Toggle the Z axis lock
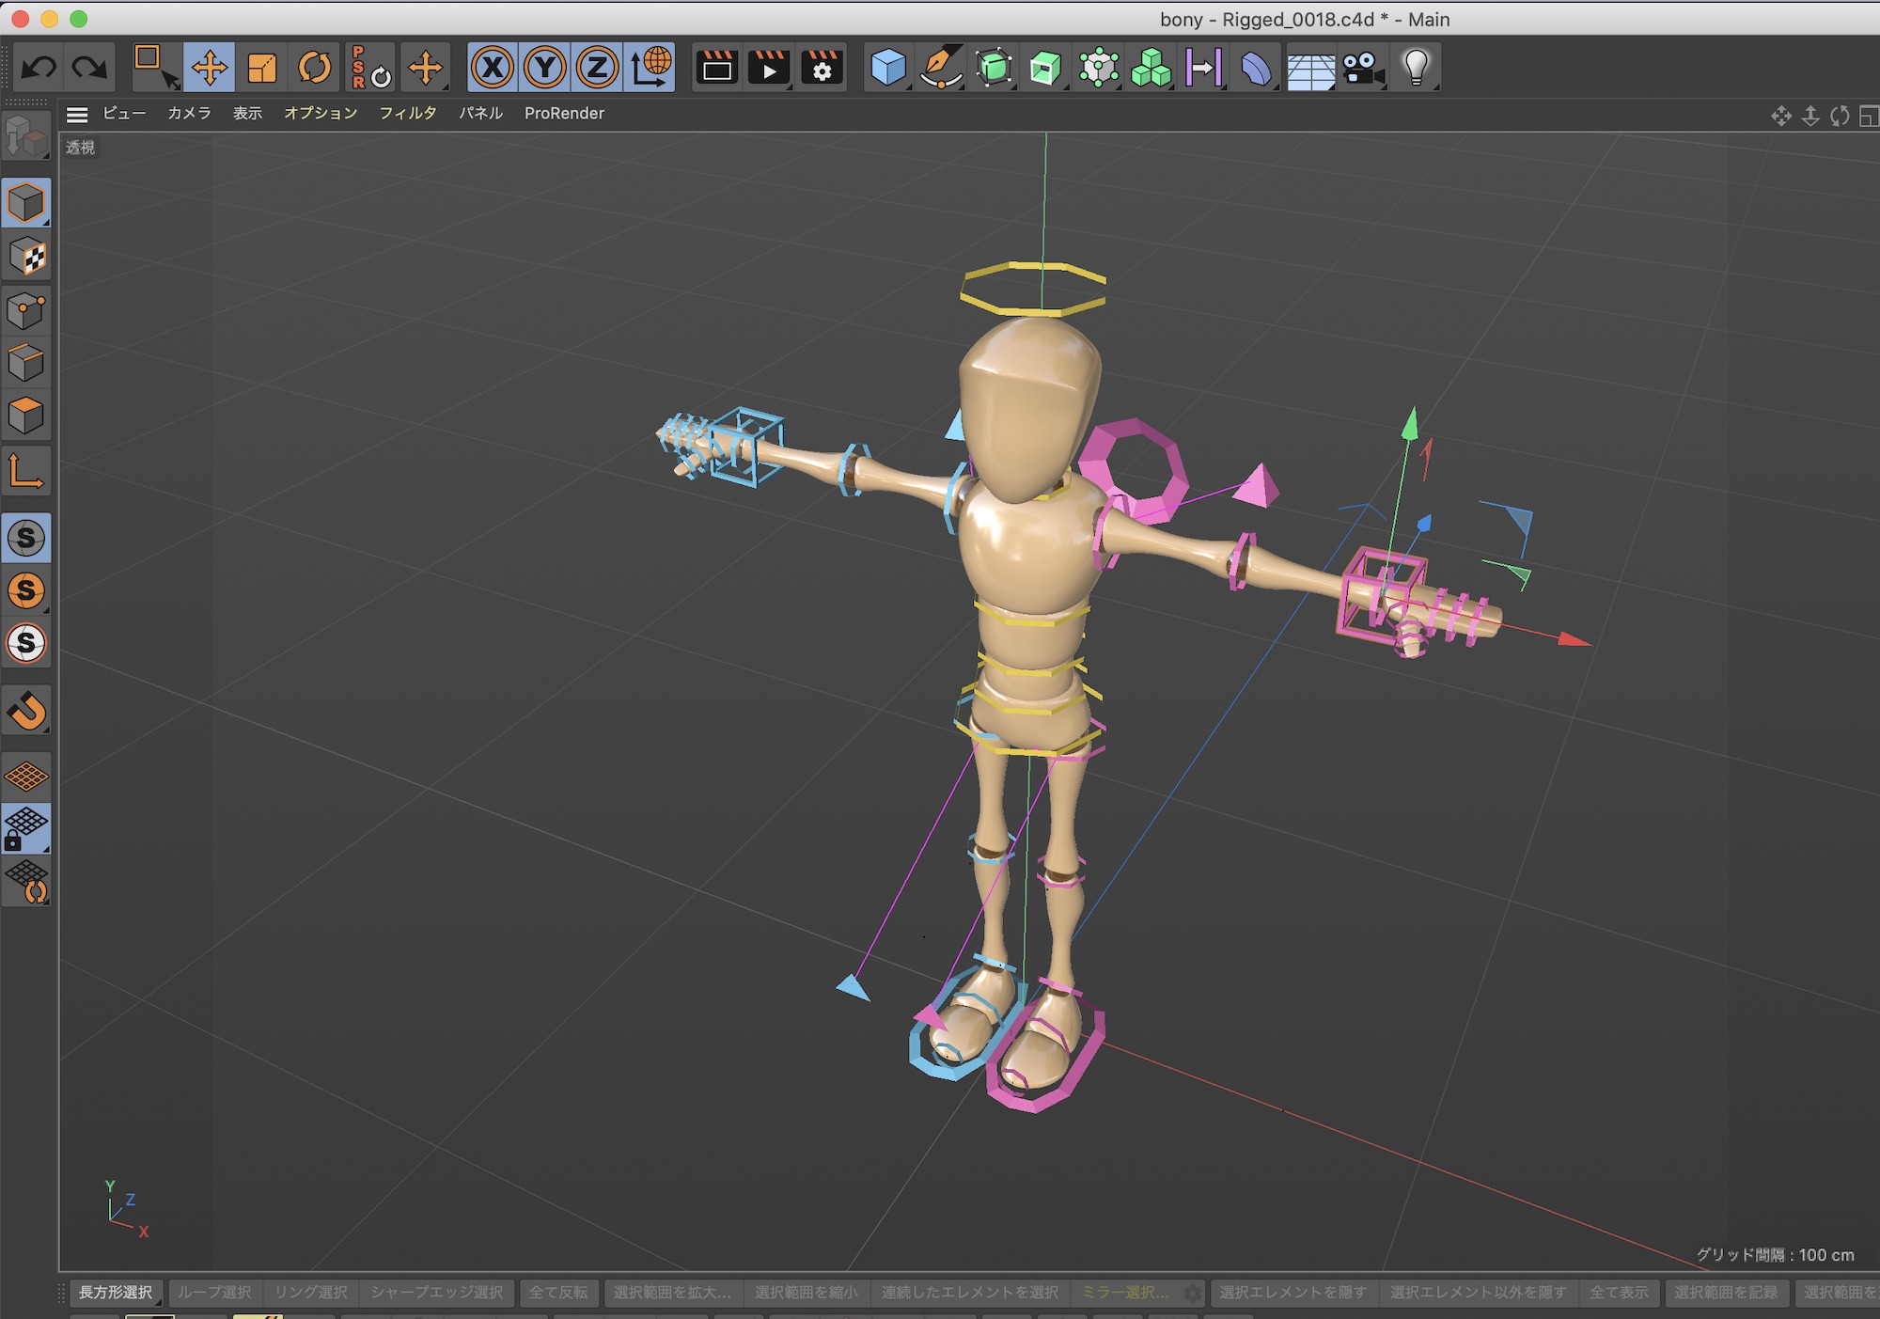Image resolution: width=1880 pixels, height=1319 pixels. point(597,68)
